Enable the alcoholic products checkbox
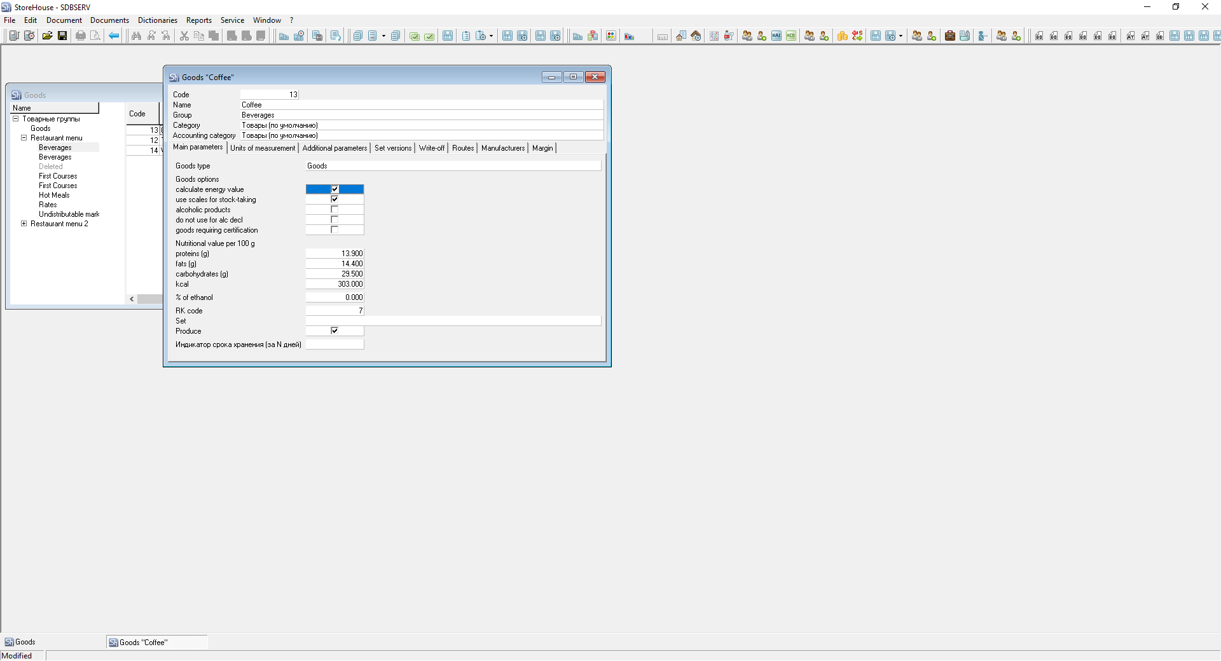The height and width of the screenshot is (661, 1221). tap(335, 210)
